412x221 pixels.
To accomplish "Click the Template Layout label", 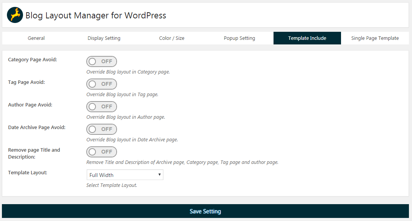I will coord(28,172).
